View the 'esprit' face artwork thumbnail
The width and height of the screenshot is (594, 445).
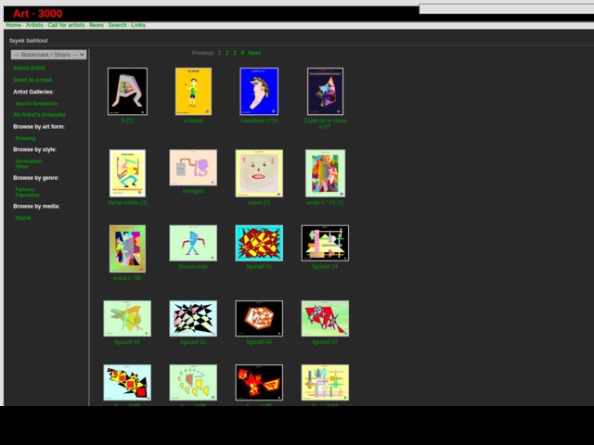click(x=259, y=173)
